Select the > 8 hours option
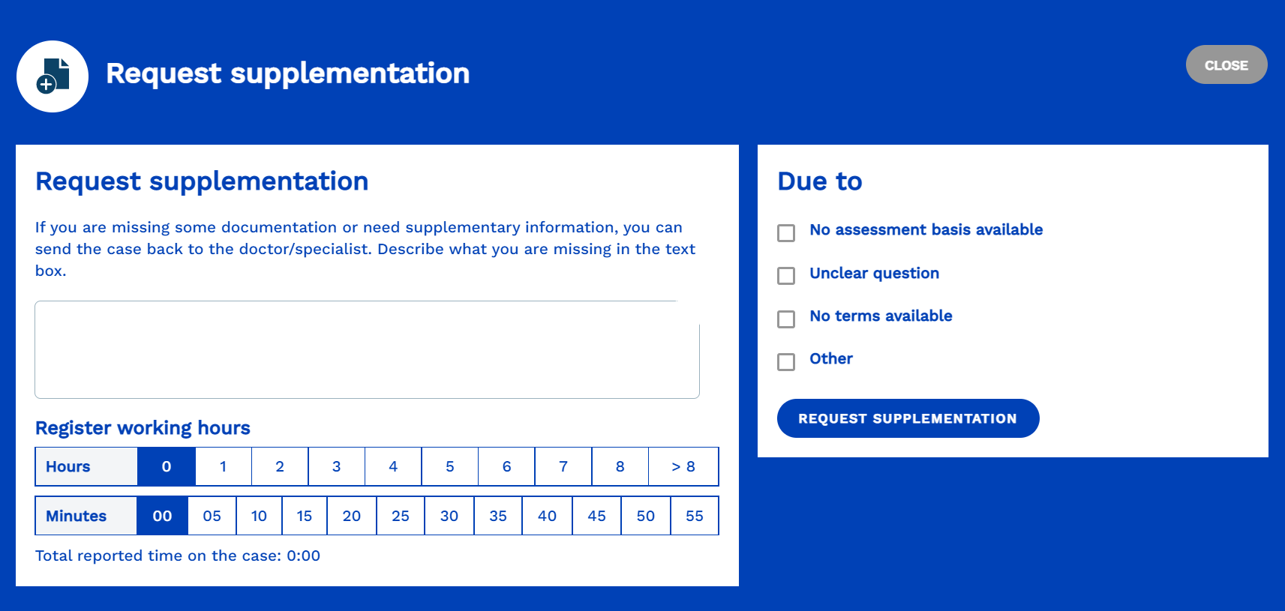The image size is (1285, 611). click(683, 466)
